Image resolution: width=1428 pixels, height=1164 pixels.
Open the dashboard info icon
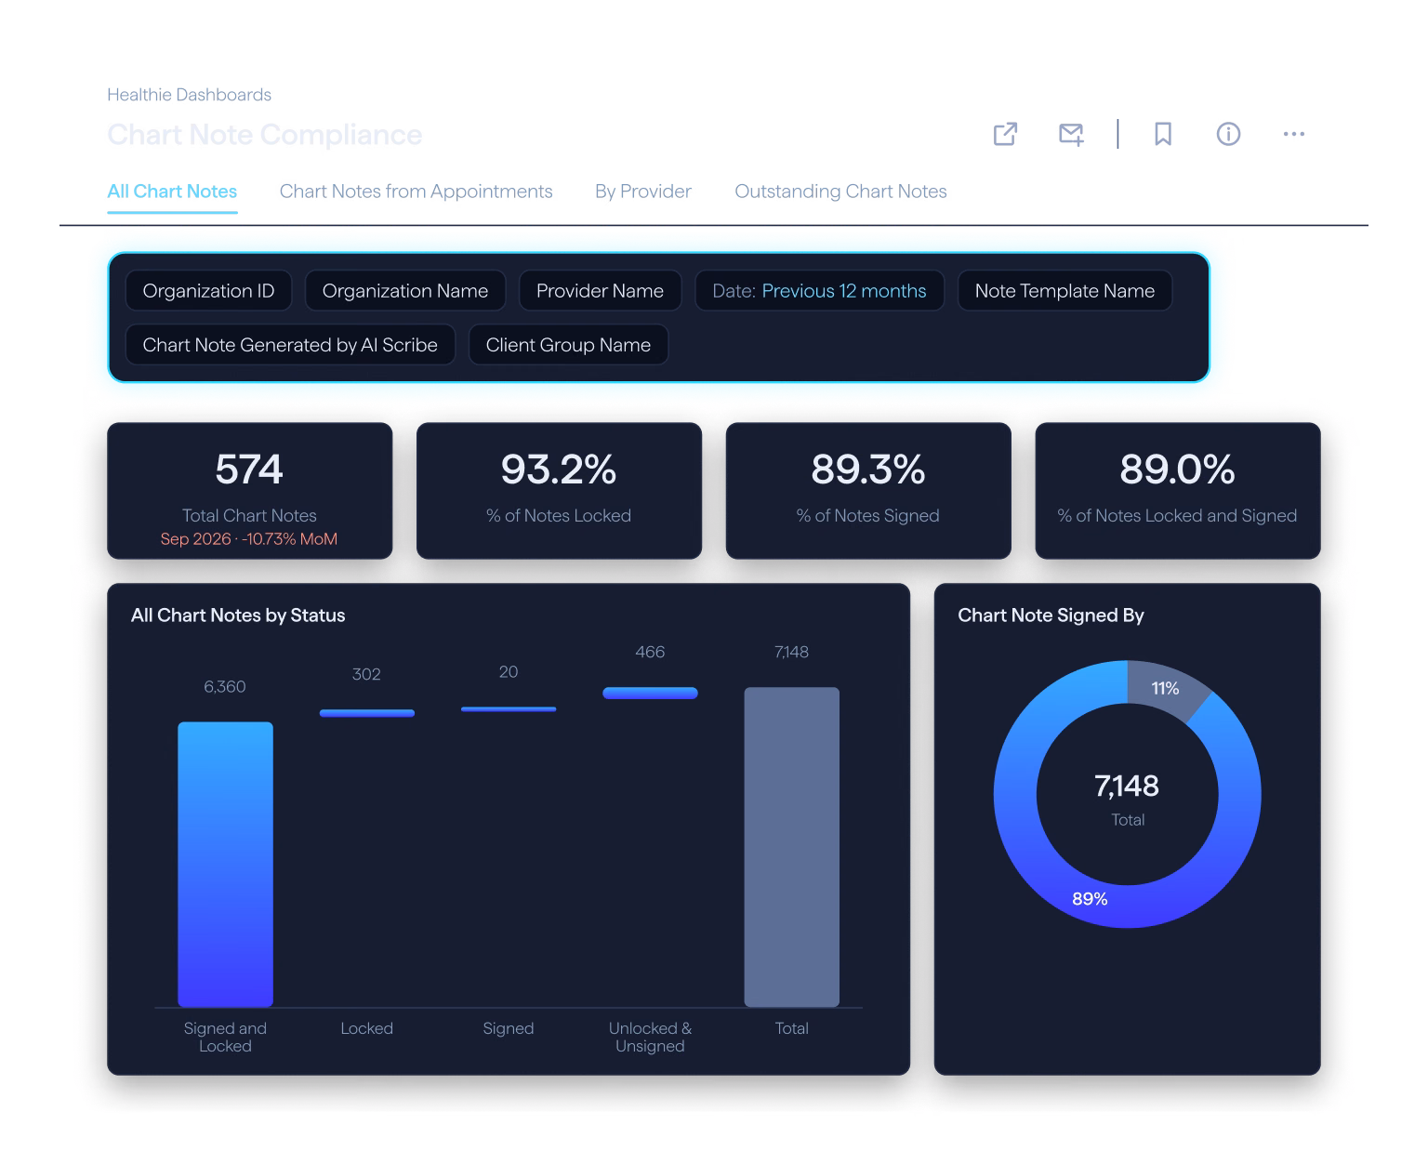(1228, 134)
